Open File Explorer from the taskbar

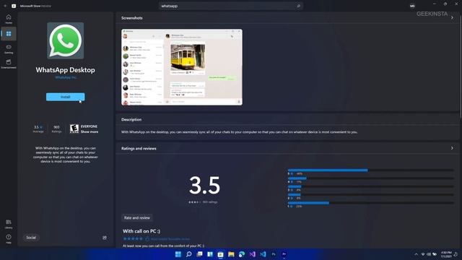point(231,254)
